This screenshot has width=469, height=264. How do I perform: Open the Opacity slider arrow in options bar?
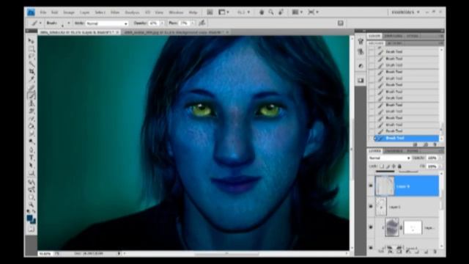point(162,23)
